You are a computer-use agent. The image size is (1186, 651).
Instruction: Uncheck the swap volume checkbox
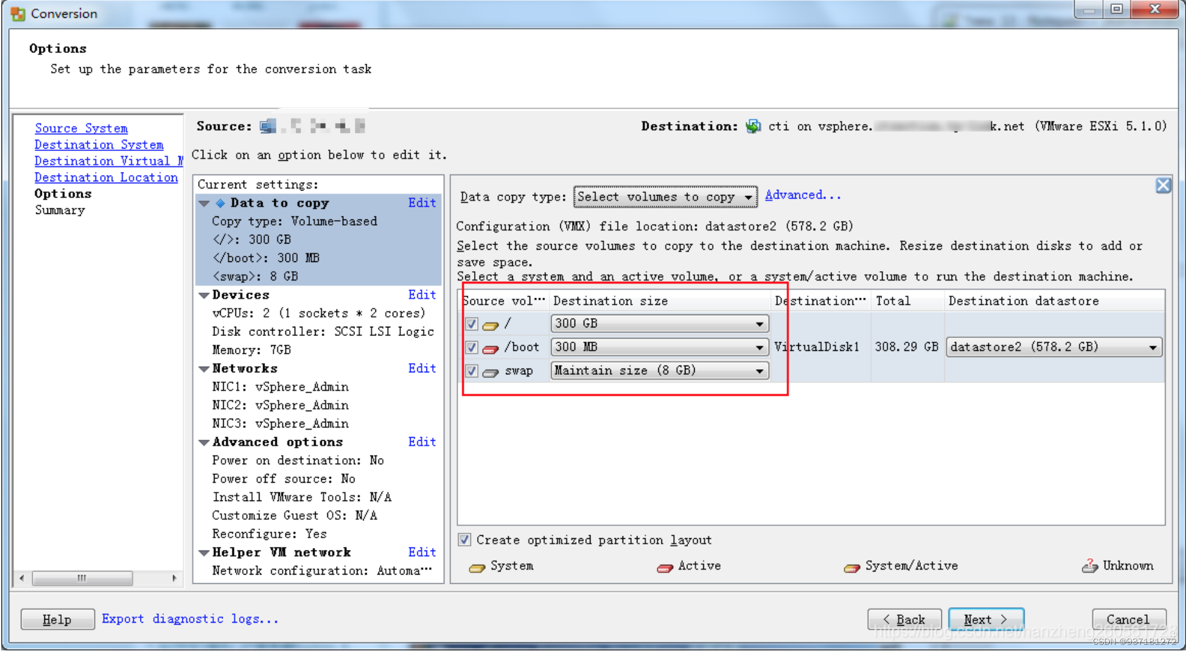coord(471,371)
